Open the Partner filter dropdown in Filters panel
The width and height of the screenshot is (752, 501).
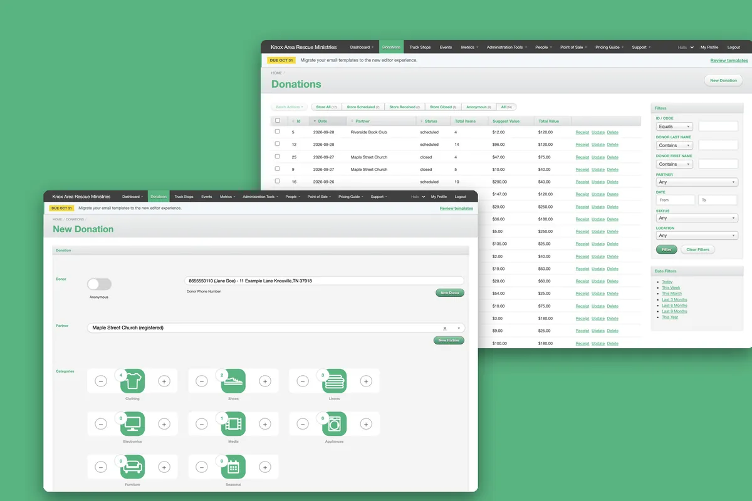point(697,182)
